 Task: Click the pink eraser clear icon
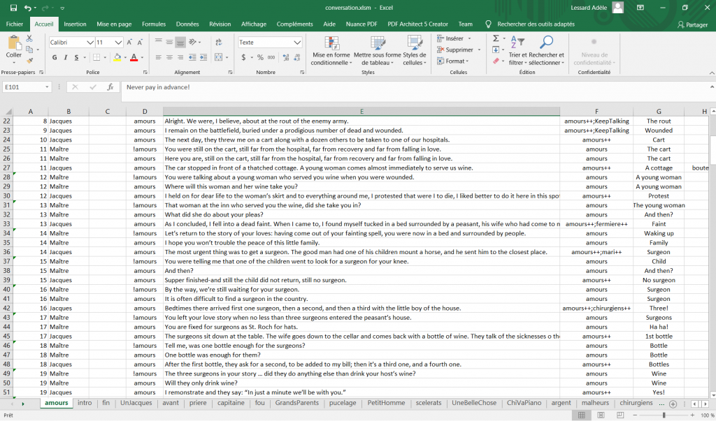(496, 61)
